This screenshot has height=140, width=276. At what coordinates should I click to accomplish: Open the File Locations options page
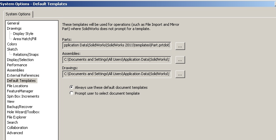(17, 86)
